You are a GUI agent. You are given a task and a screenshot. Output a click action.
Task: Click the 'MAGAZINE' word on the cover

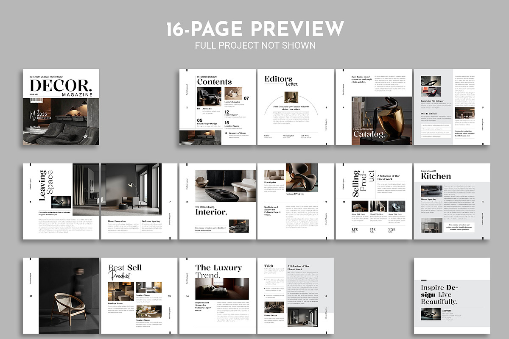point(76,94)
